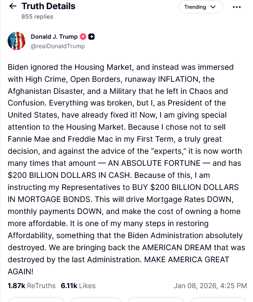View the 6.11k Likes list
This screenshot has width=253, height=302.
coord(78,286)
